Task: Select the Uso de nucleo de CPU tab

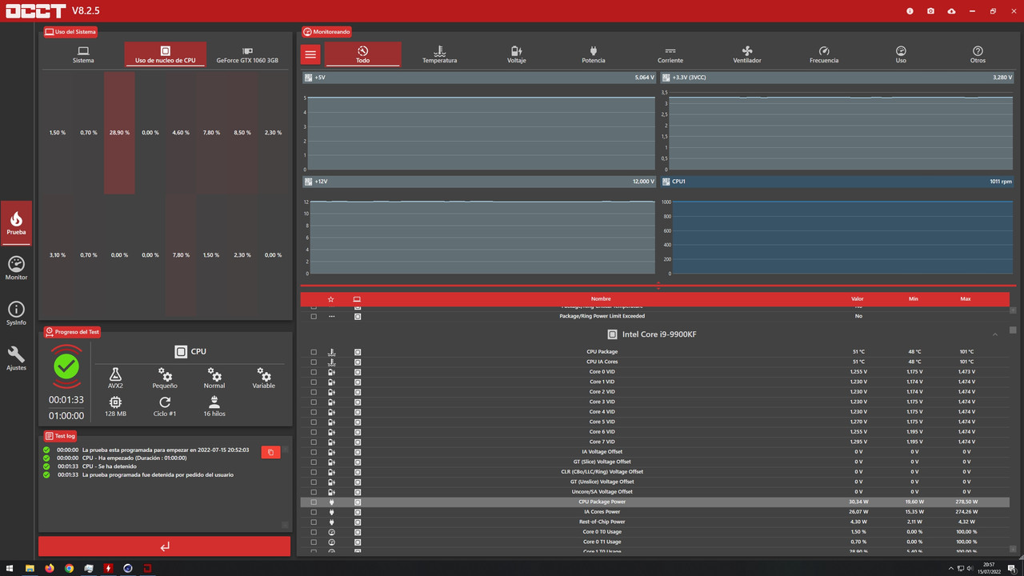Action: (x=165, y=54)
